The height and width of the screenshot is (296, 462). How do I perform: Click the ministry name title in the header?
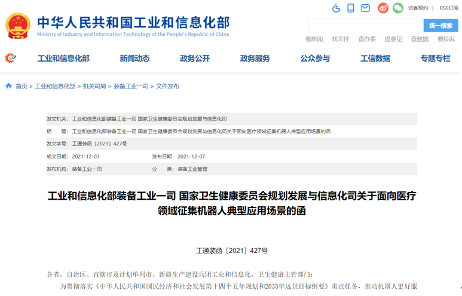[133, 22]
